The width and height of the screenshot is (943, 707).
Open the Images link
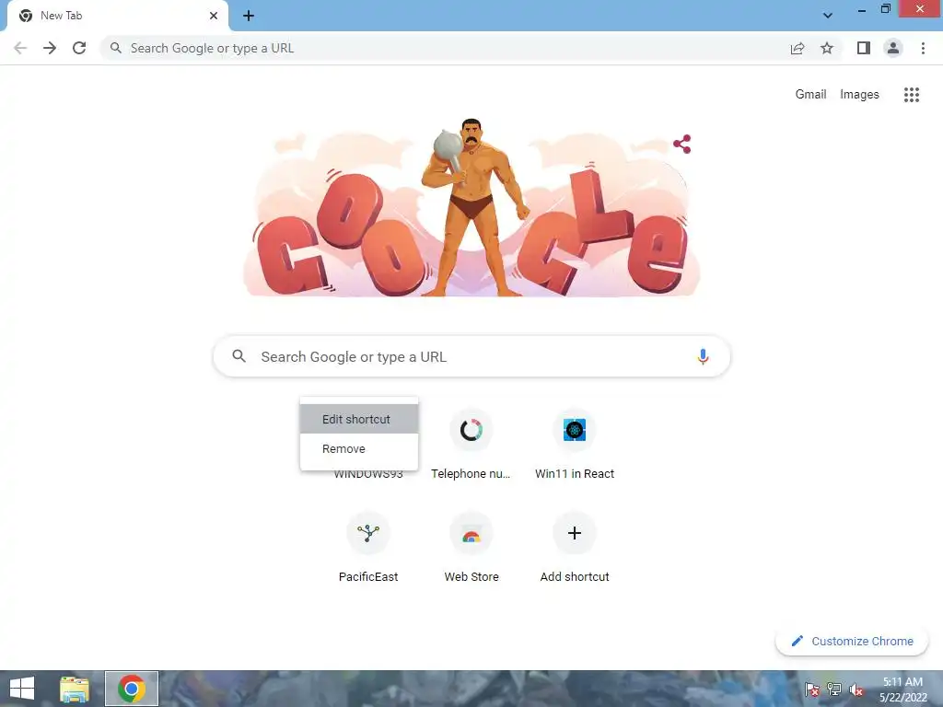(x=859, y=95)
